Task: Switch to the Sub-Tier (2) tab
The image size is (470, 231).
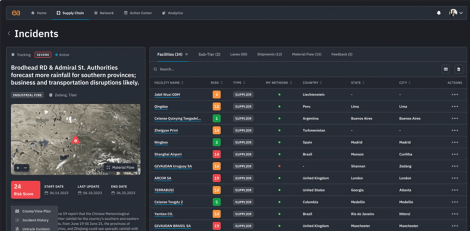Action: click(x=209, y=55)
